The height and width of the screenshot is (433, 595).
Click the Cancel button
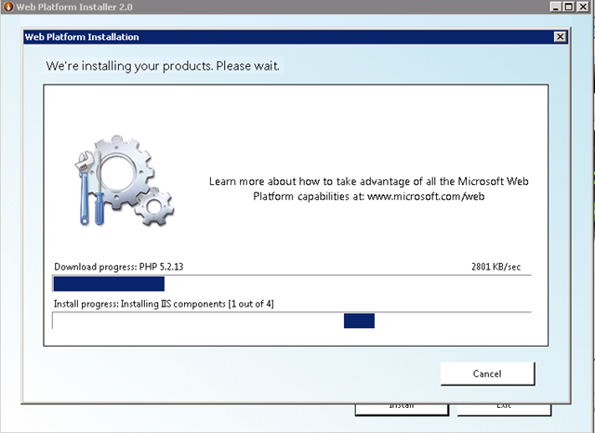tap(487, 374)
